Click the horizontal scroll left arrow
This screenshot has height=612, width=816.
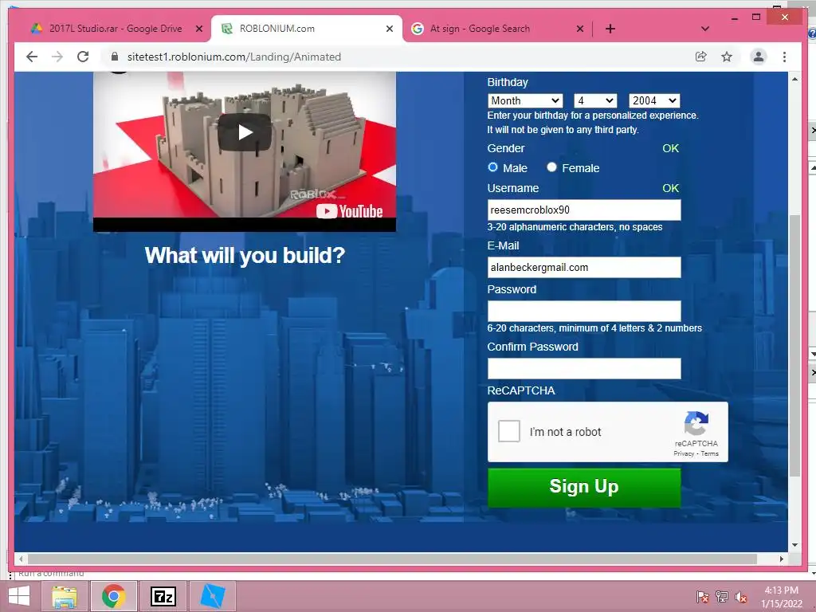21,559
